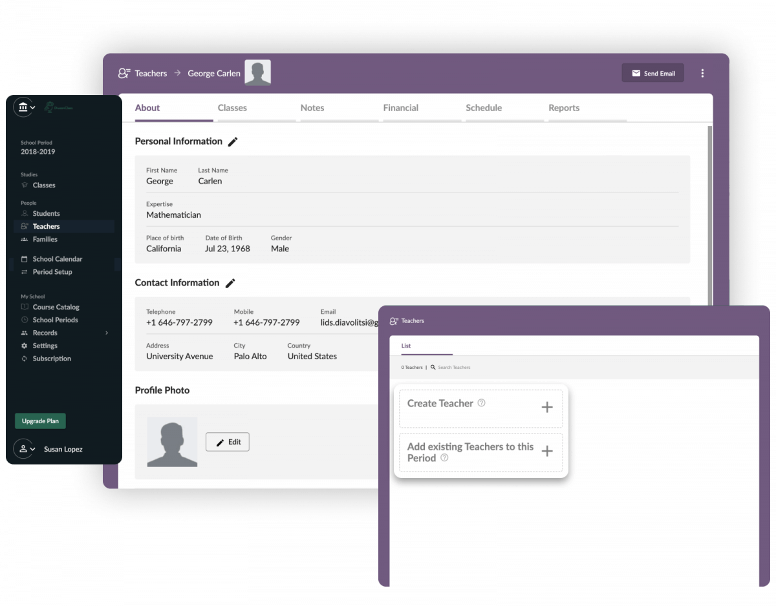This screenshot has width=776, height=606.
Task: Open the school selector dropdown
Action: [x=27, y=107]
